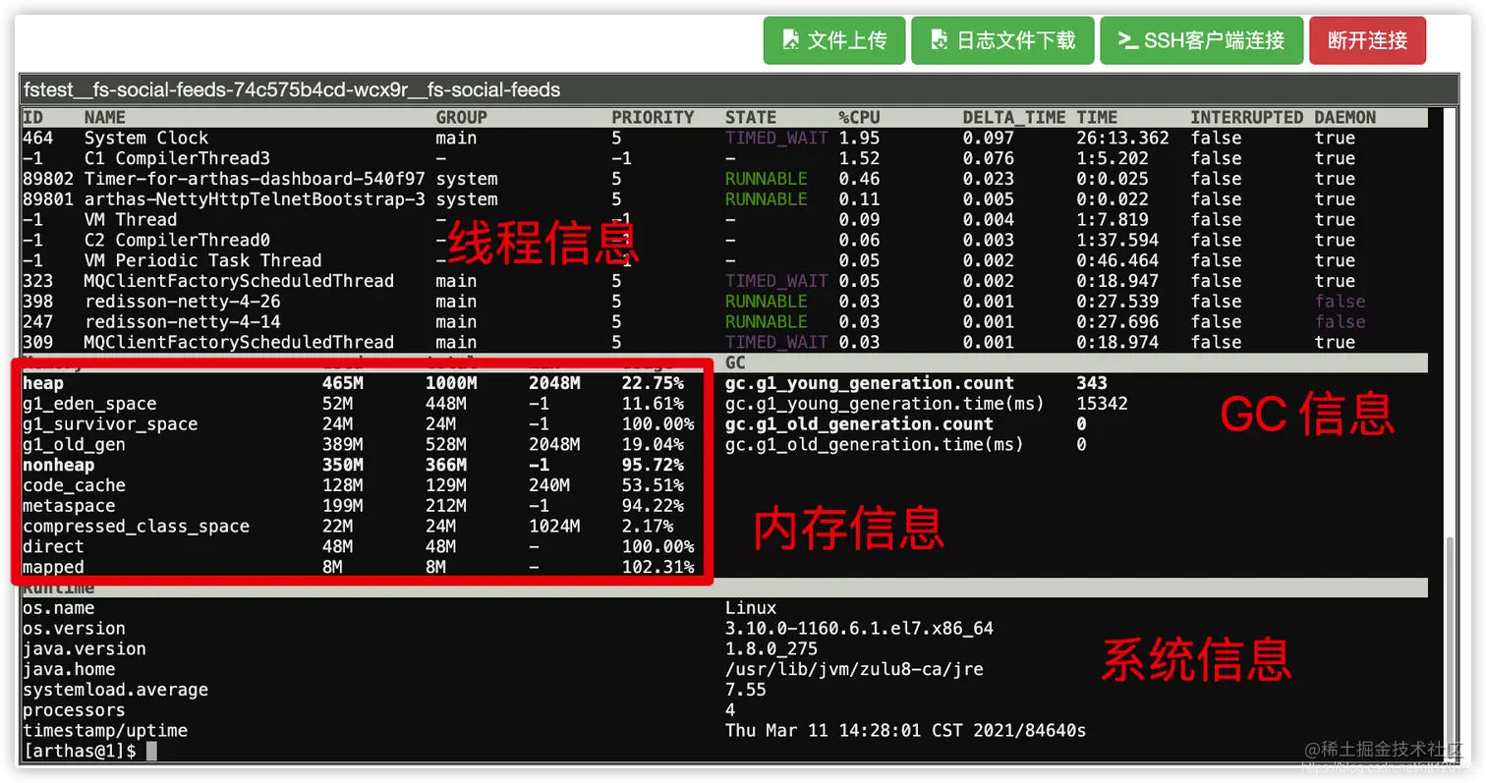Click the nonheap row label
The image size is (1486, 783).
pos(59,466)
